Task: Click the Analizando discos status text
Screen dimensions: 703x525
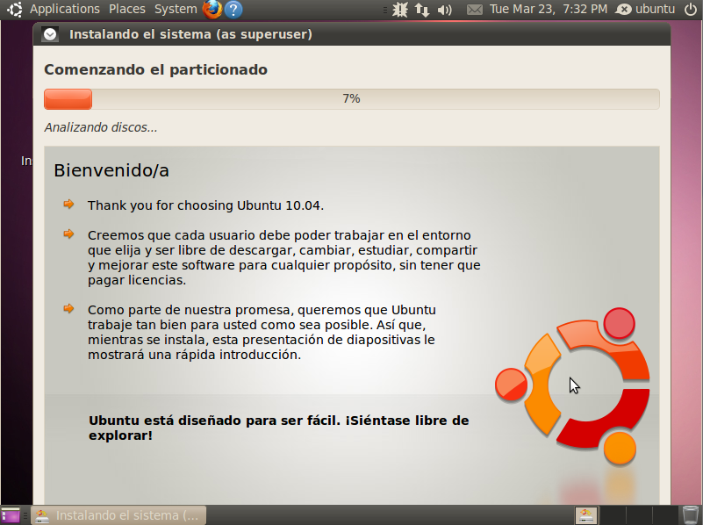Action: click(101, 128)
